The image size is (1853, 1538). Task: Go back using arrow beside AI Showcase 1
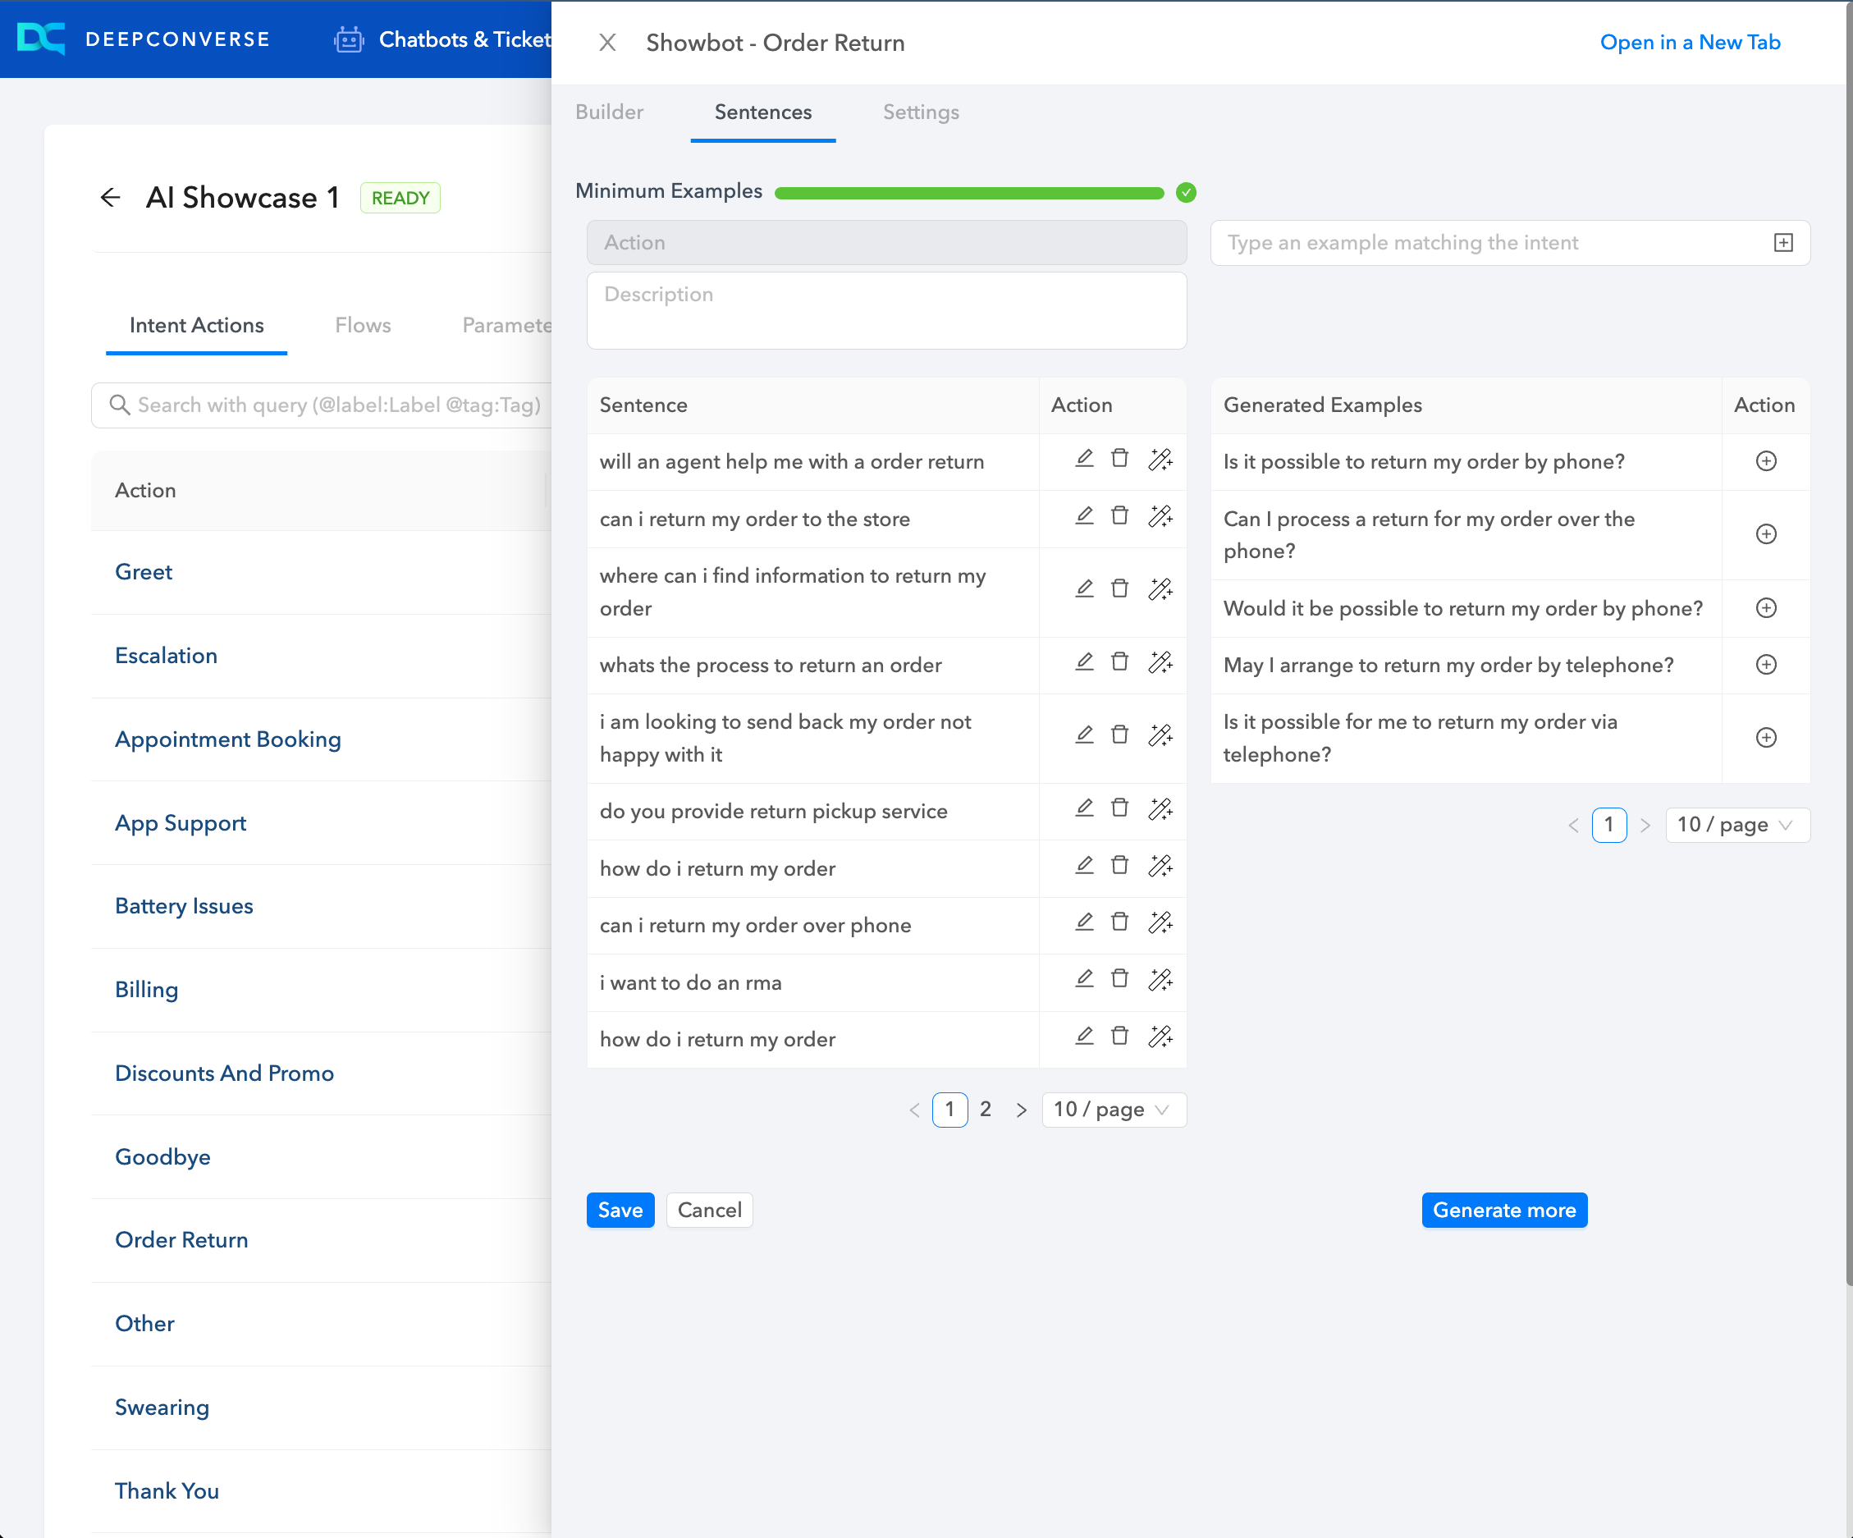(x=110, y=198)
